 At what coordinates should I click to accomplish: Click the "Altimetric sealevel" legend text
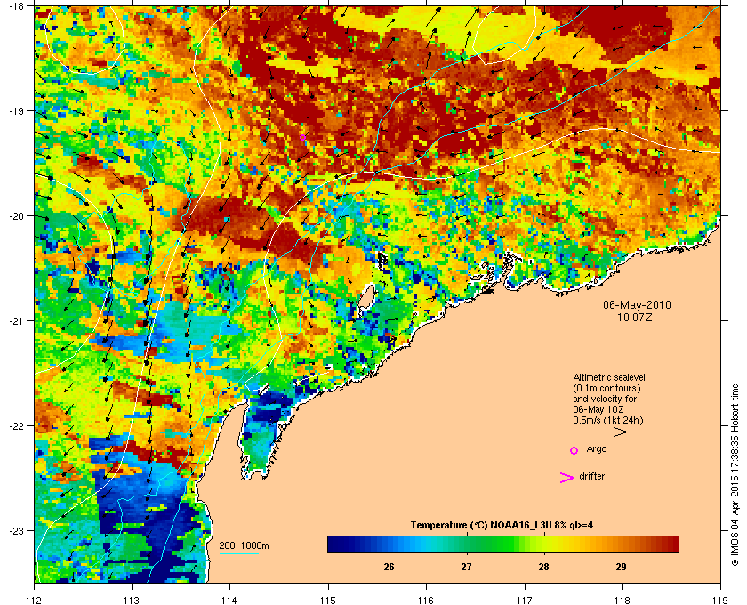(x=609, y=377)
